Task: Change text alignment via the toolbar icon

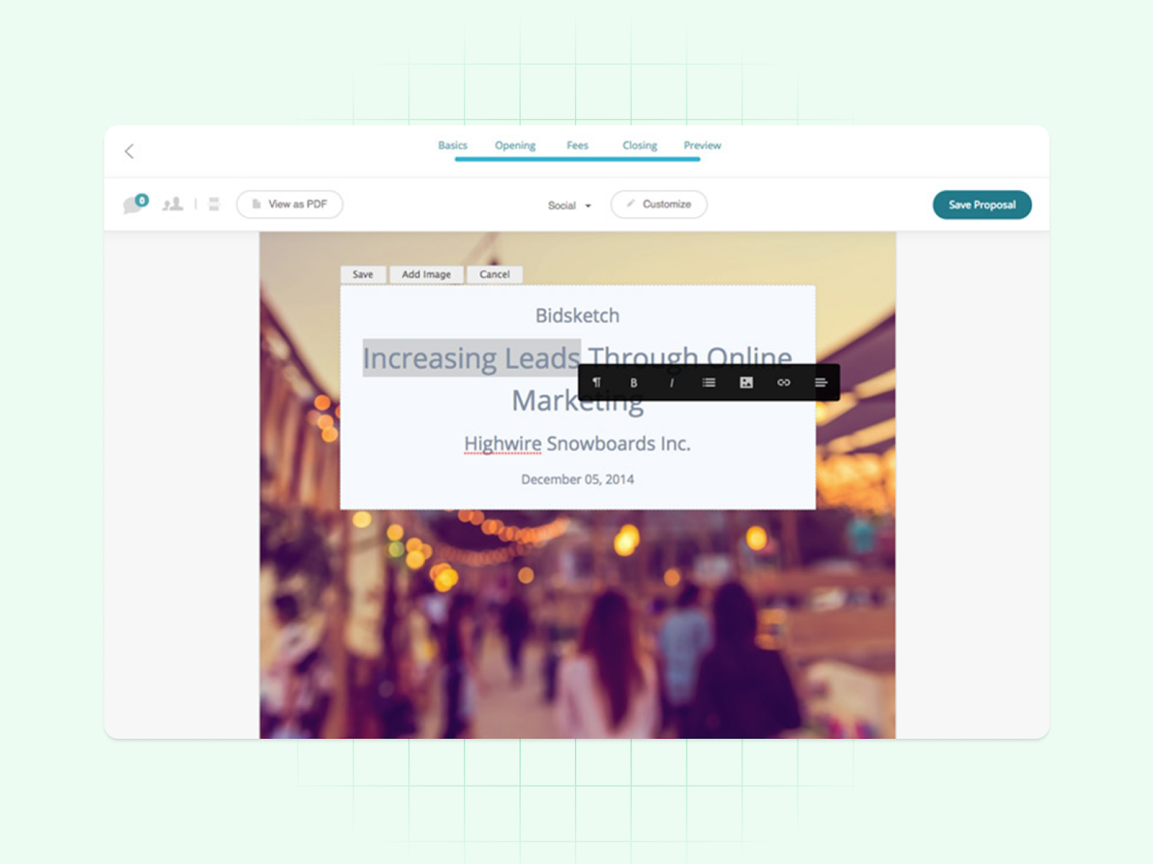Action: pyautogui.click(x=821, y=382)
